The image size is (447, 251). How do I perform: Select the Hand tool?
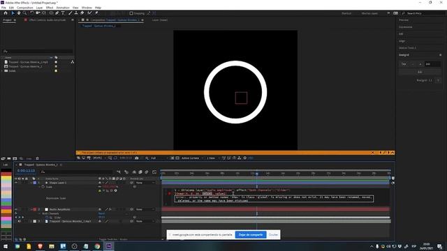[19, 13]
